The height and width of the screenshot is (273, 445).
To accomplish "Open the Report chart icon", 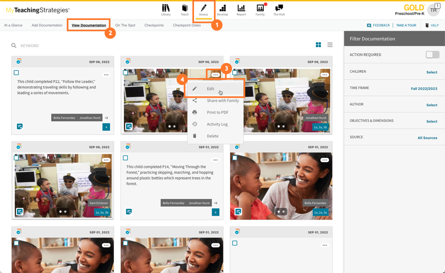I will pyautogui.click(x=241, y=10).
